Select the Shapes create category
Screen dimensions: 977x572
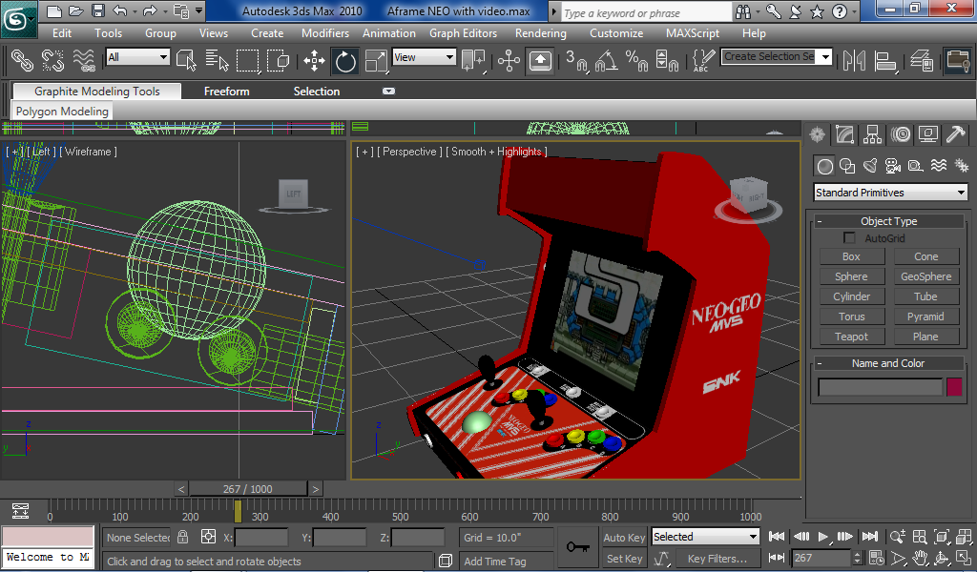847,166
